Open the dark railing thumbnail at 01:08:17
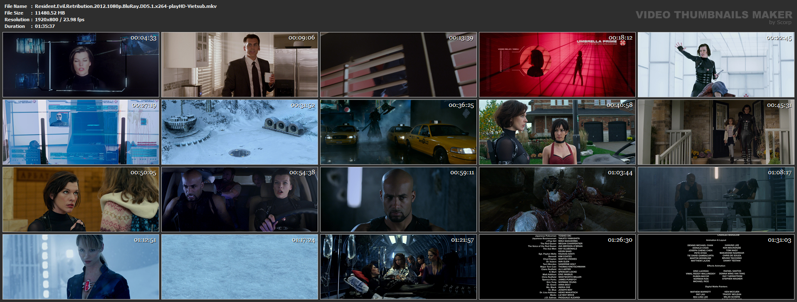 point(716,200)
